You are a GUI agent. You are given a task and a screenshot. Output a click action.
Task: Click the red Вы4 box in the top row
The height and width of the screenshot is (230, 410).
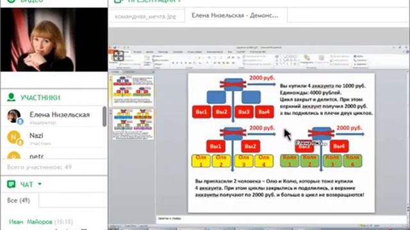265,112
